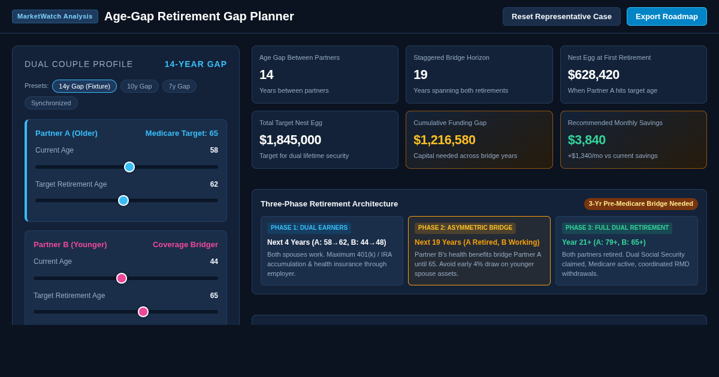Click the $3,840 monthly savings value

[587, 140]
